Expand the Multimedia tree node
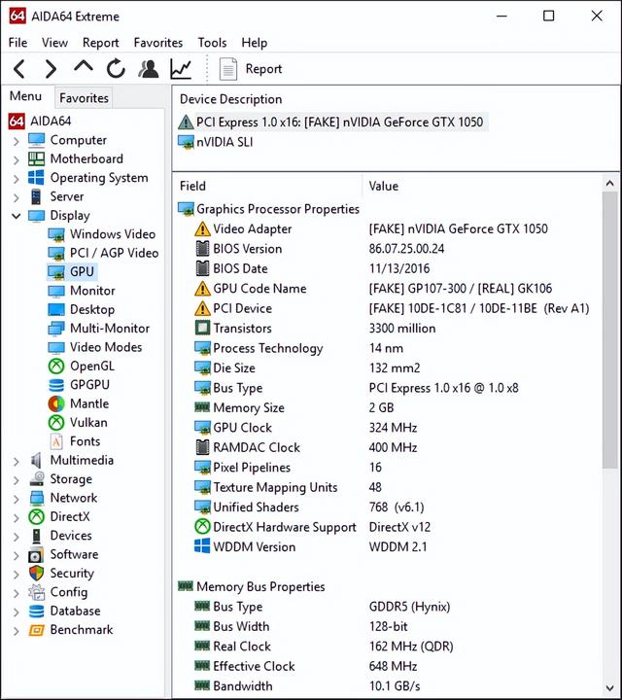622x700 pixels. click(17, 462)
